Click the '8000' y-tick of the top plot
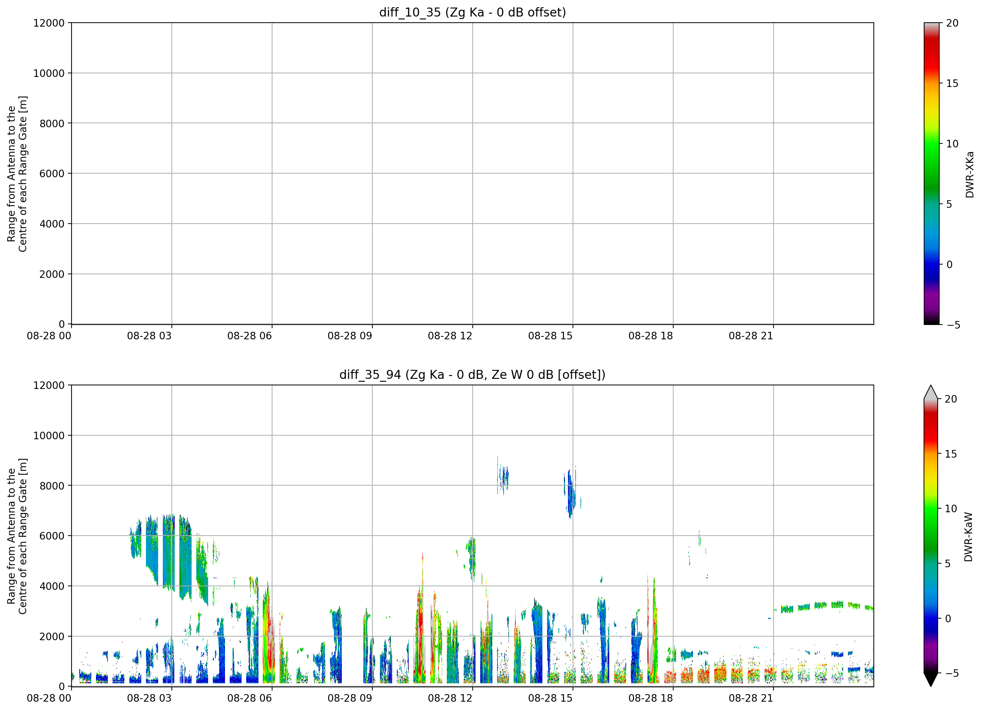Screen dimensions: 982x711 click(52, 123)
